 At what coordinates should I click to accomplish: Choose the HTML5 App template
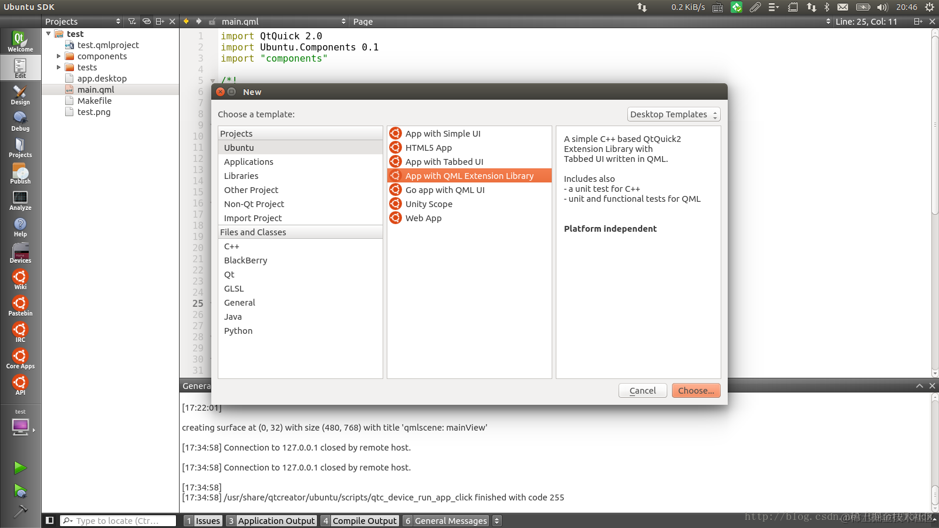469,148
